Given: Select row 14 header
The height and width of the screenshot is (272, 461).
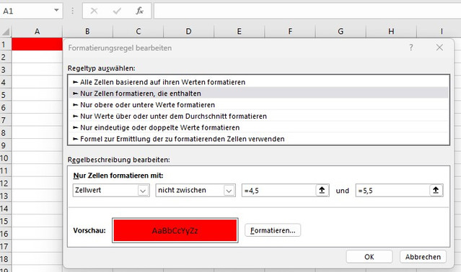Looking at the screenshot, I should tap(6, 209).
